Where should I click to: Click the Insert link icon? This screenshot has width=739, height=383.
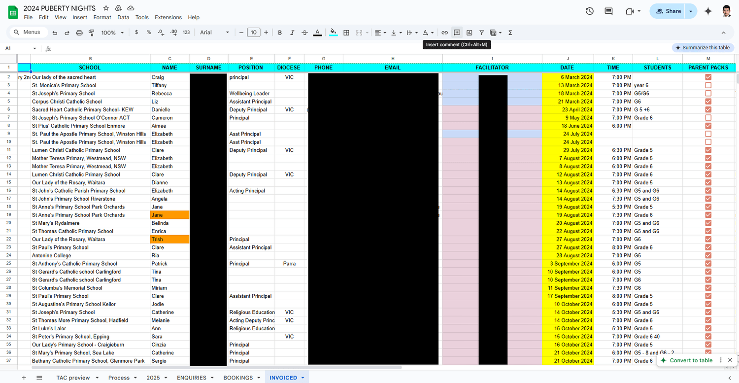click(x=444, y=33)
